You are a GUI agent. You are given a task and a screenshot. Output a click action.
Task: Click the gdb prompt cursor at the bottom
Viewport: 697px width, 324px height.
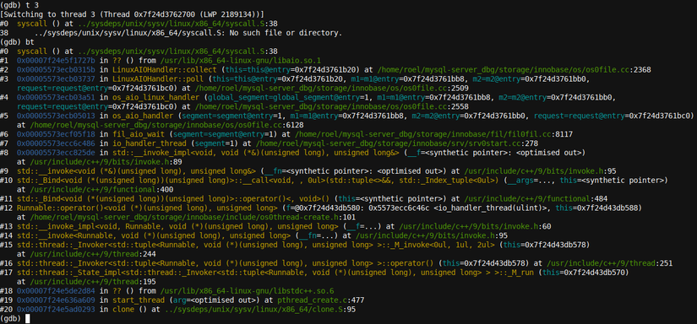[x=28, y=319]
